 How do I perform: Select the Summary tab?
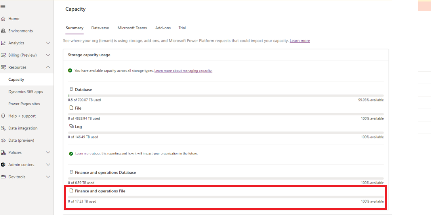coord(74,28)
